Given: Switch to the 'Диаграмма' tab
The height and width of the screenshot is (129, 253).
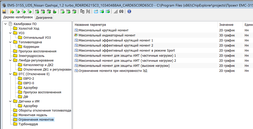Looking at the screenshot, I should [44, 18].
